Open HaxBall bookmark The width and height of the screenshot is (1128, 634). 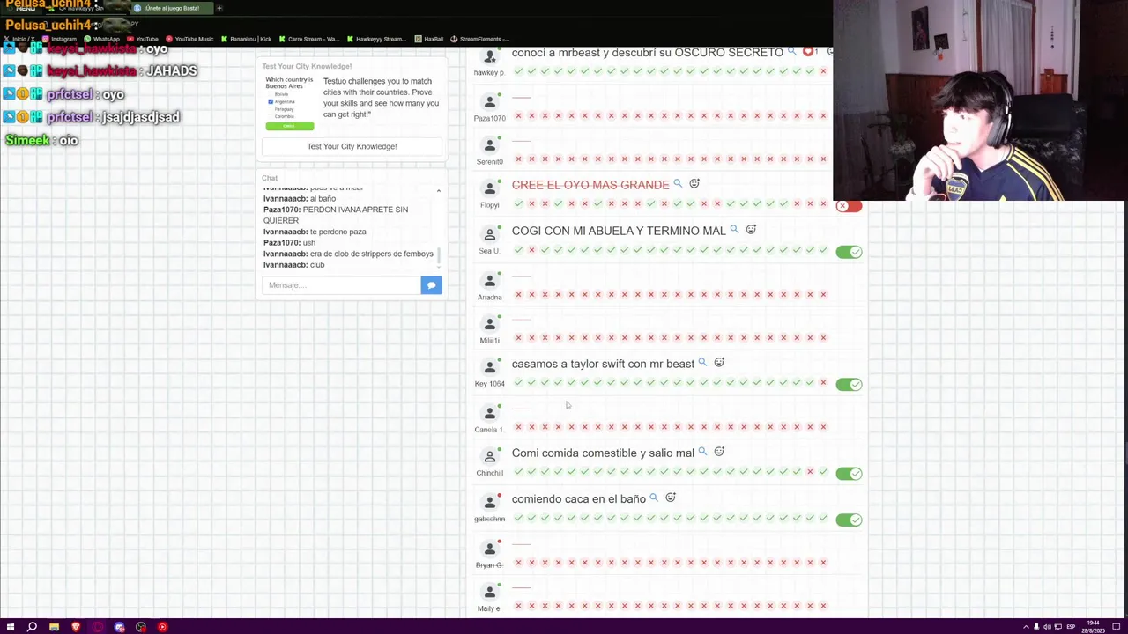[x=429, y=39]
